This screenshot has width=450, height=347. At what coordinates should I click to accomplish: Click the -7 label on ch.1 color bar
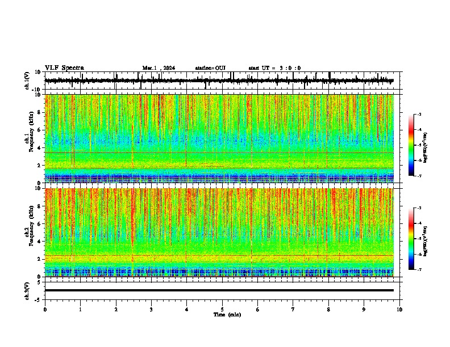[419, 176]
